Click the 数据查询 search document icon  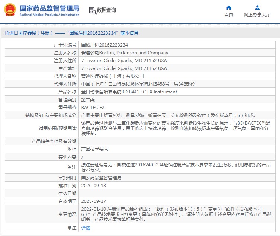93,10
